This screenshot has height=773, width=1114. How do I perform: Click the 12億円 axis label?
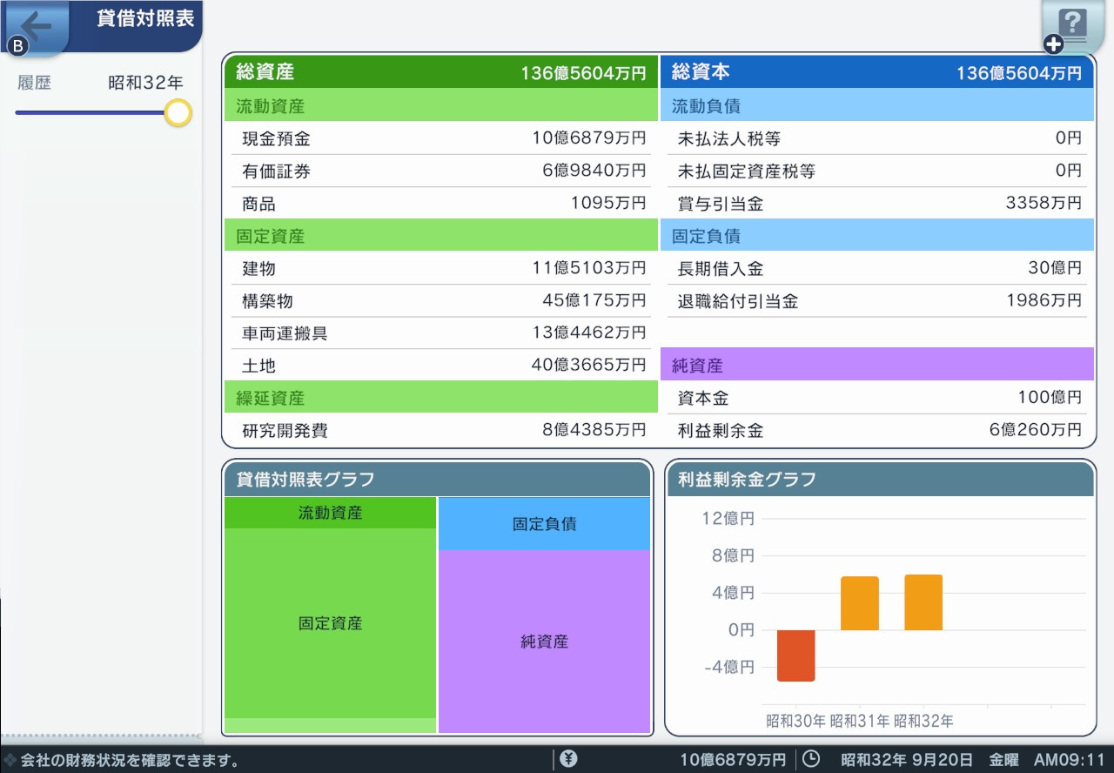click(728, 519)
